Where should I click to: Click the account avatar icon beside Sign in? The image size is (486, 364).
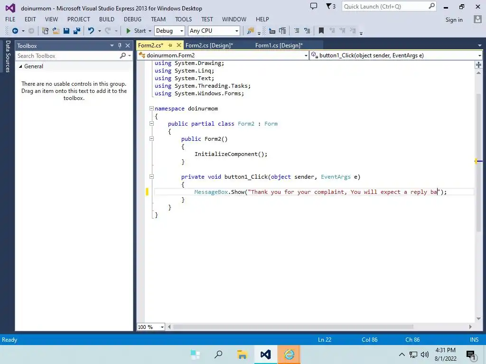[x=477, y=19]
